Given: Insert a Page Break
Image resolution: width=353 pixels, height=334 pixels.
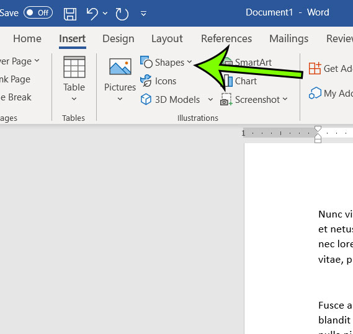Looking at the screenshot, I should point(16,97).
